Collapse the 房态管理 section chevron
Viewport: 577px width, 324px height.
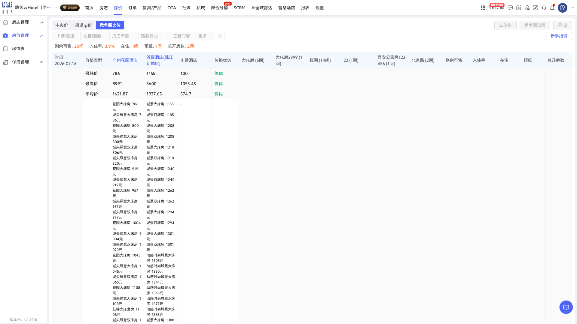pos(42,22)
